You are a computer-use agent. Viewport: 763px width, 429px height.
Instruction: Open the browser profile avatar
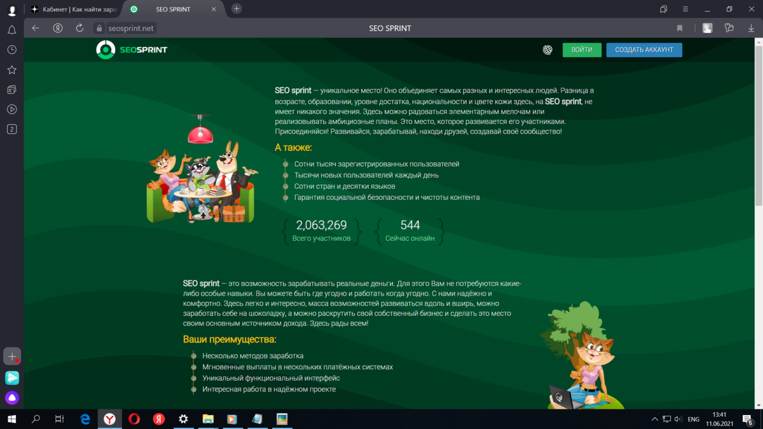coord(11,10)
